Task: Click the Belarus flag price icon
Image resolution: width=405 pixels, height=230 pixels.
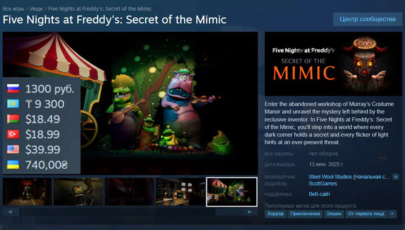Action: (13, 119)
